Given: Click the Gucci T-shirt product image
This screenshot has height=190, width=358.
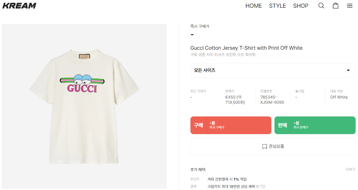Looking at the screenshot, I should (84, 106).
